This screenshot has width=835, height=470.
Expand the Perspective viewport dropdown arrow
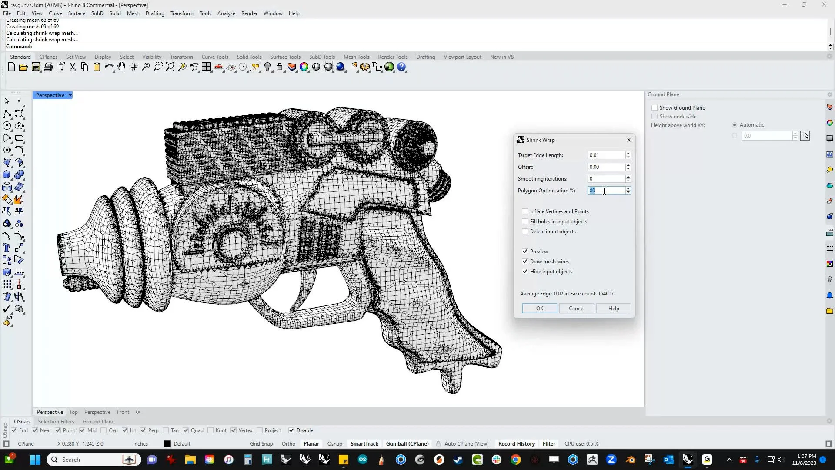click(x=70, y=95)
